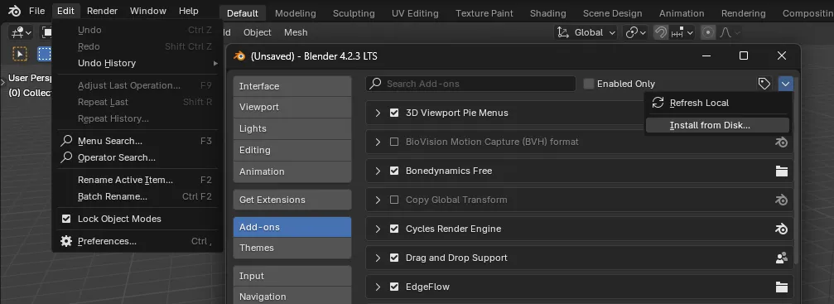Screen dimensions: 834x304
Task: Select Batch Rename menu entry
Action: (138, 196)
